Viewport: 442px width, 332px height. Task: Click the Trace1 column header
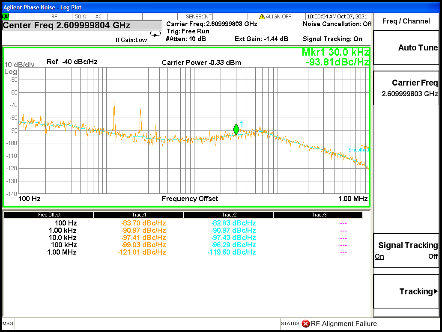coord(139,215)
